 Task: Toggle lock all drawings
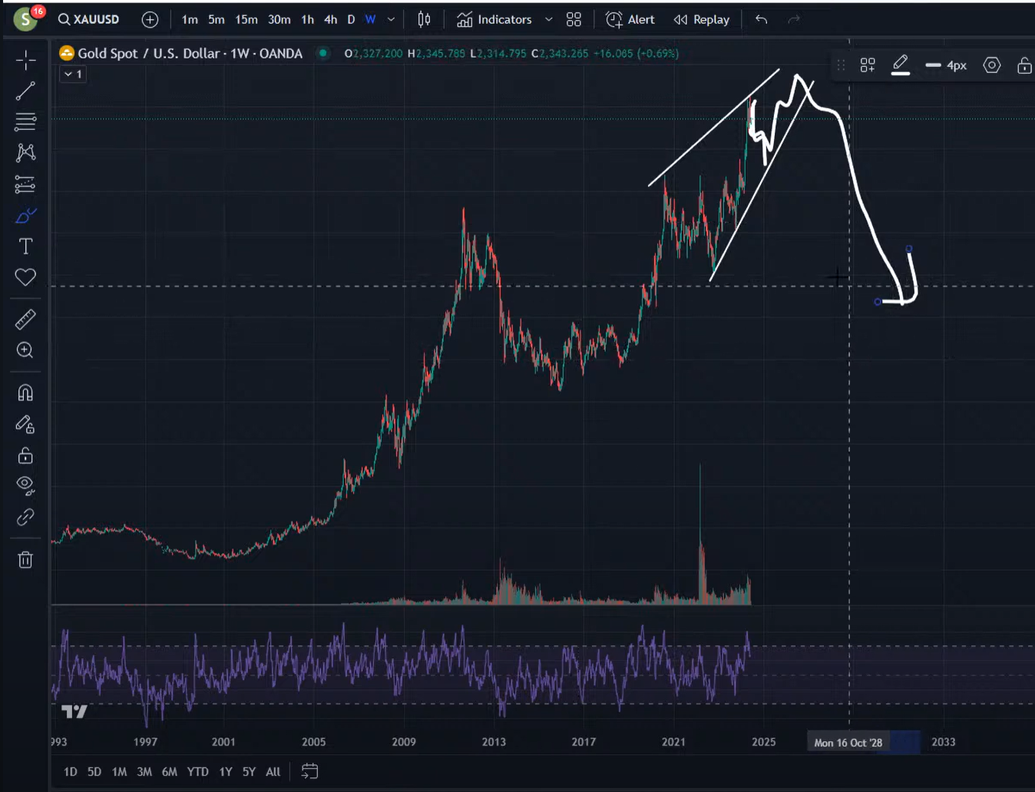click(25, 456)
